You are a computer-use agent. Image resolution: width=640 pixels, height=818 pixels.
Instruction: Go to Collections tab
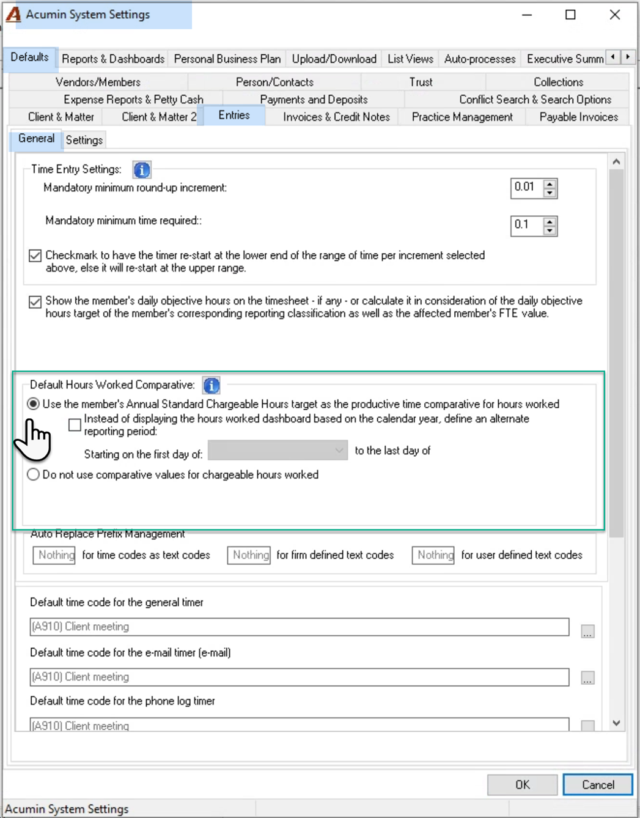point(558,82)
